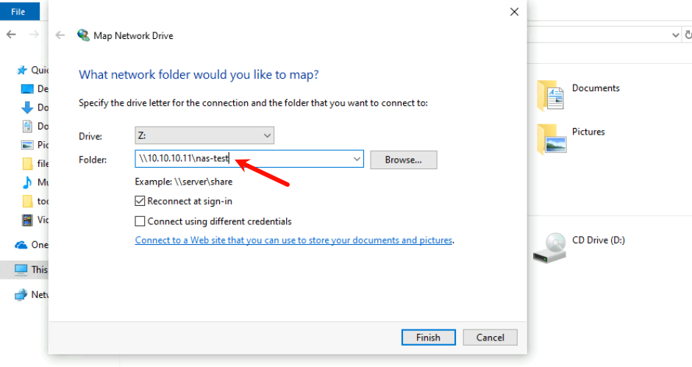Expand the Explorer address bar dropdown arrow
692x367 pixels.
tap(676, 35)
